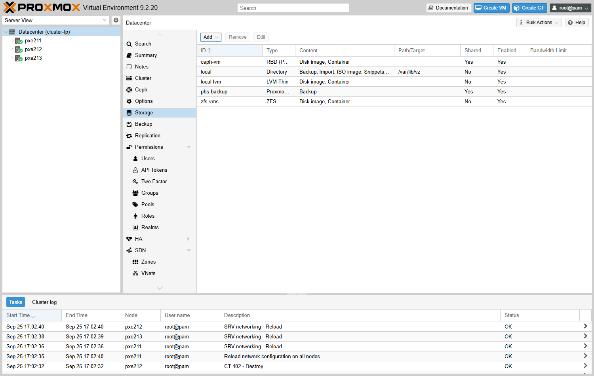
Task: Click the Create CT button
Action: point(529,8)
